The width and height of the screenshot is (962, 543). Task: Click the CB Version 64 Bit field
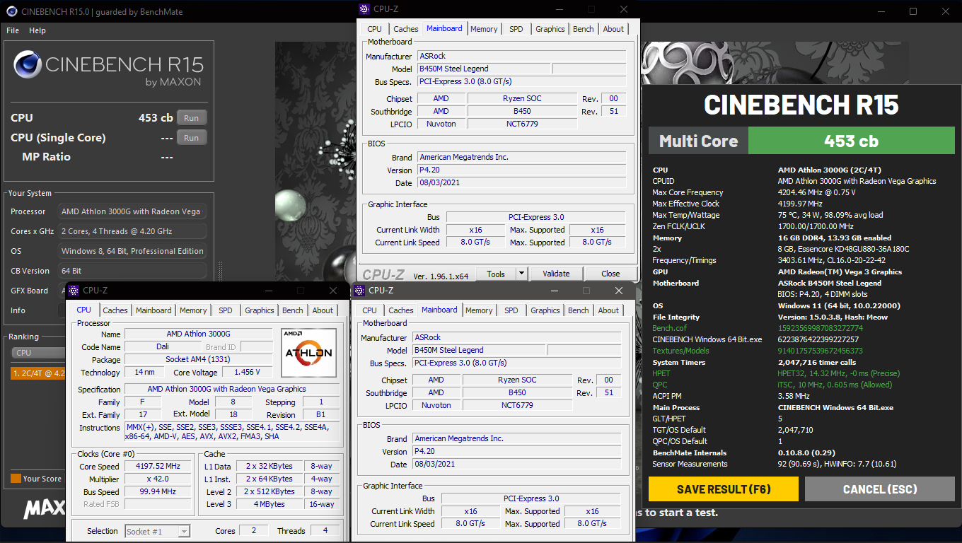pyautogui.click(x=133, y=271)
